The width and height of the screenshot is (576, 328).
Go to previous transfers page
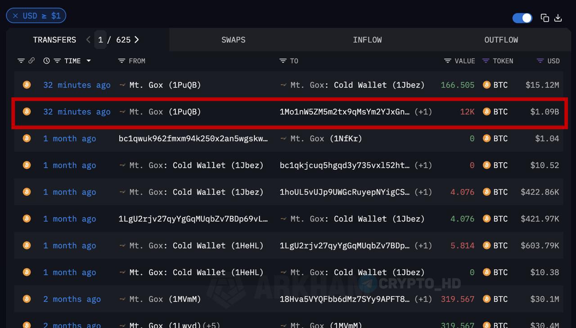88,40
